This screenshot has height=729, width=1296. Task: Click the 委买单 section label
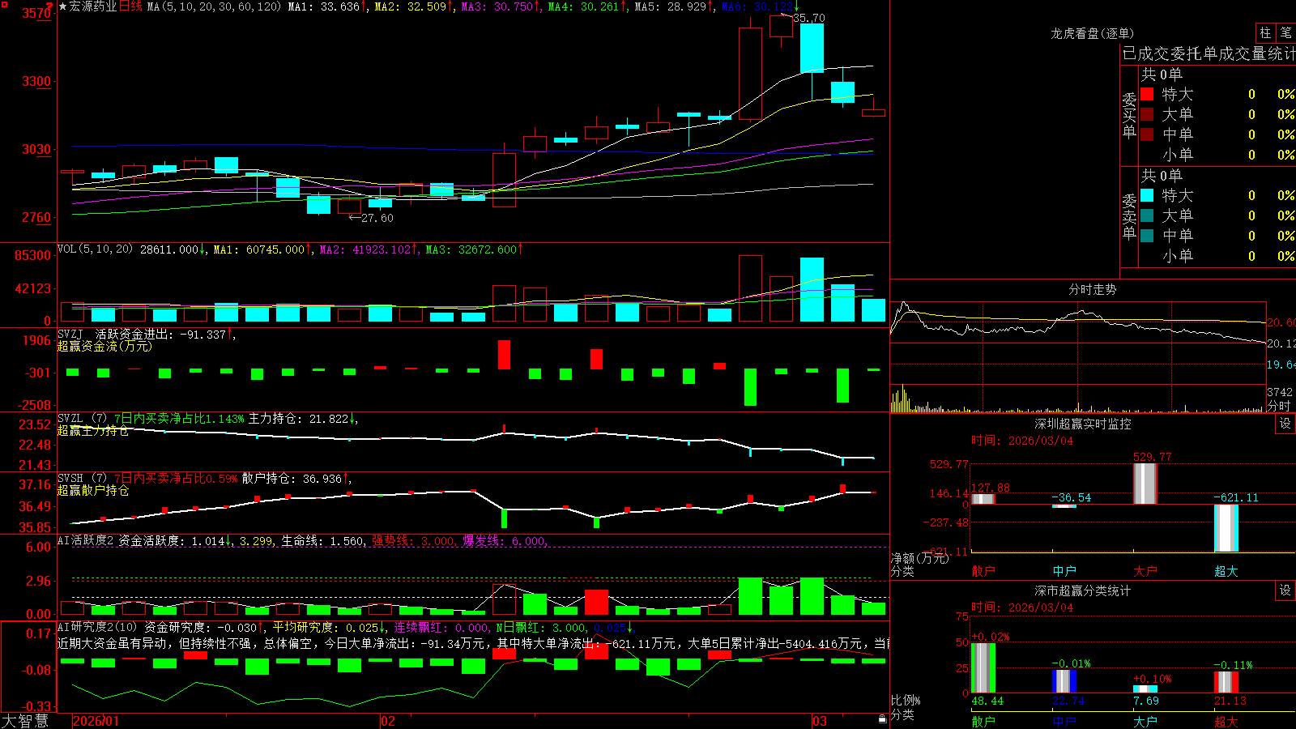pyautogui.click(x=1129, y=117)
